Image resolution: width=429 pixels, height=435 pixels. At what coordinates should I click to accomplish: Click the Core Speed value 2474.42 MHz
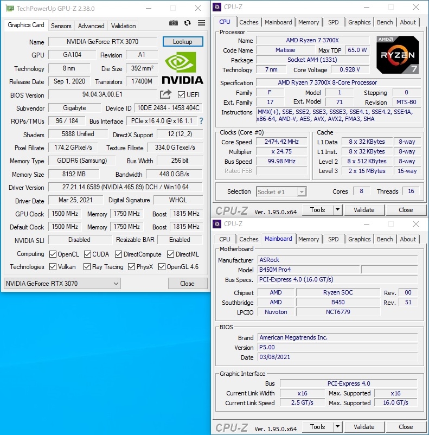pos(281,142)
